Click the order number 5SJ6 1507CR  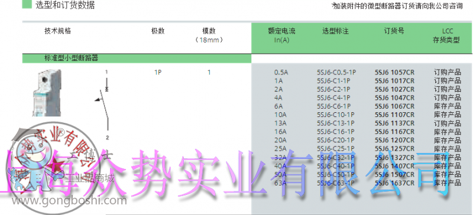(x=394, y=174)
